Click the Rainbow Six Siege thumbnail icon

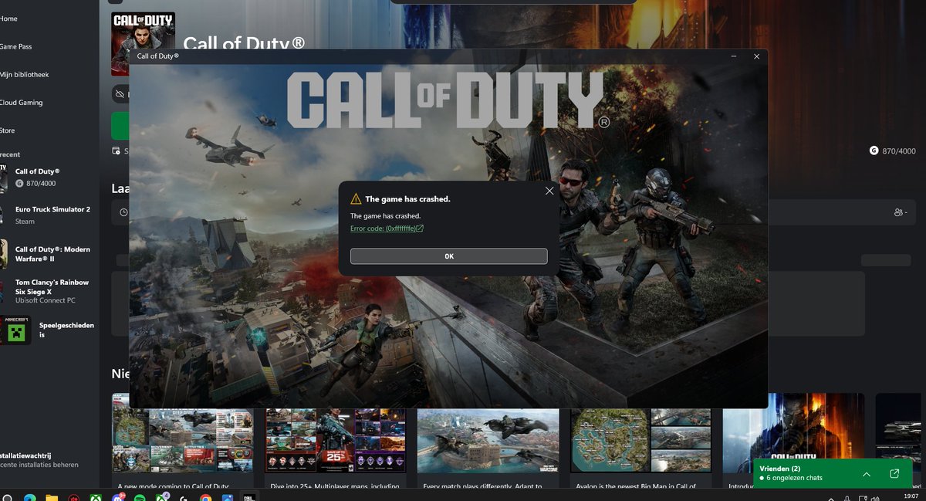pos(3,290)
